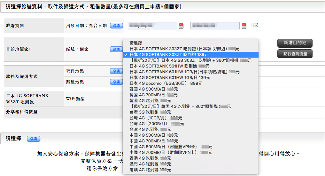Select 韓國 4G 500MB/日 option
Viewport: 325px width, 176px height.
[191, 89]
